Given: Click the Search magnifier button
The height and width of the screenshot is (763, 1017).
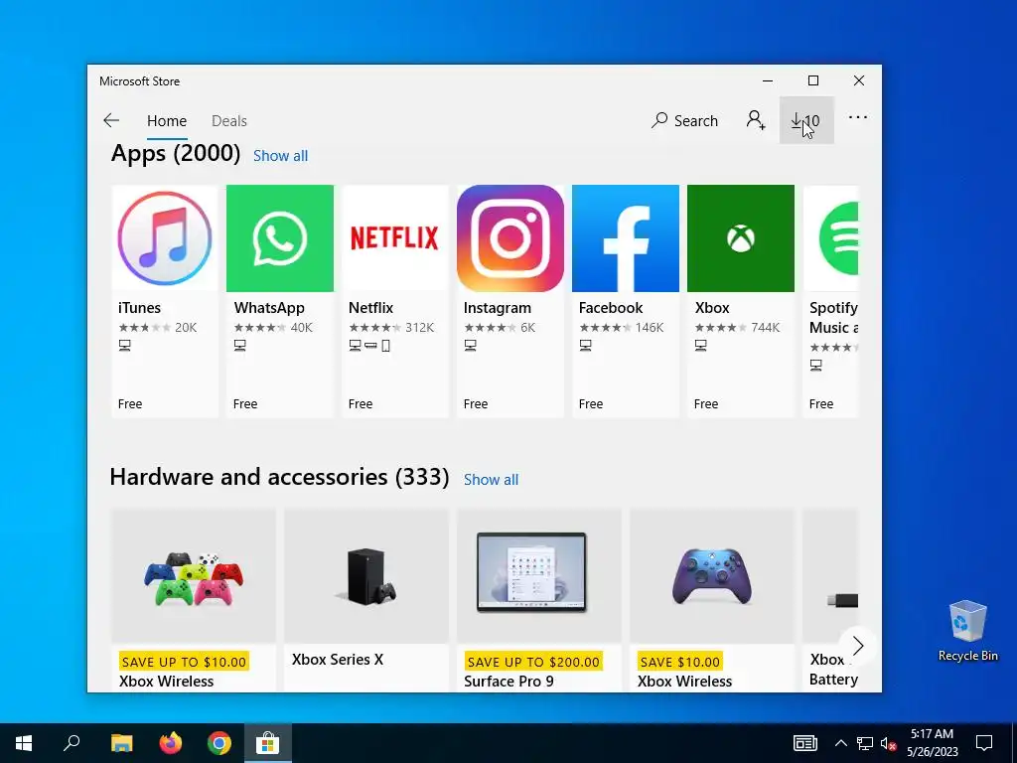Looking at the screenshot, I should pyautogui.click(x=685, y=120).
